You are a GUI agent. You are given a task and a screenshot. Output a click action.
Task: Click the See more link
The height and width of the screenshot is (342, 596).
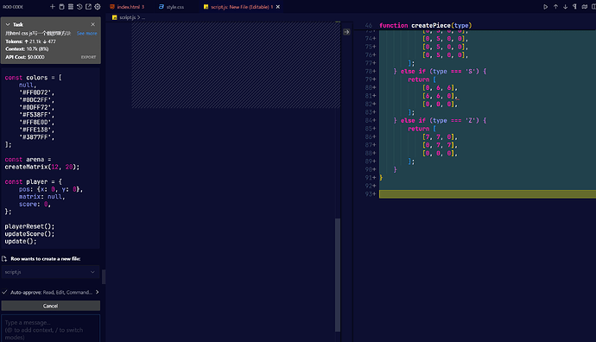click(86, 34)
